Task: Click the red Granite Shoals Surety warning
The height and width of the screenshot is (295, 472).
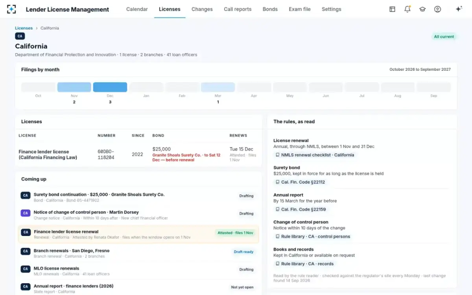Action: click(x=186, y=157)
